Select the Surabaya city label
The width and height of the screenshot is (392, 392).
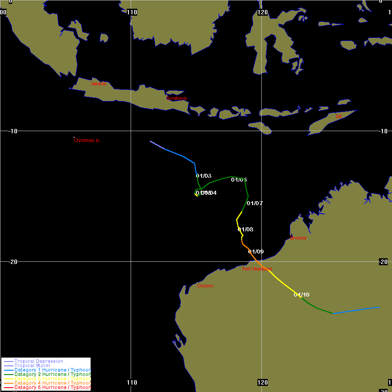tap(176, 98)
